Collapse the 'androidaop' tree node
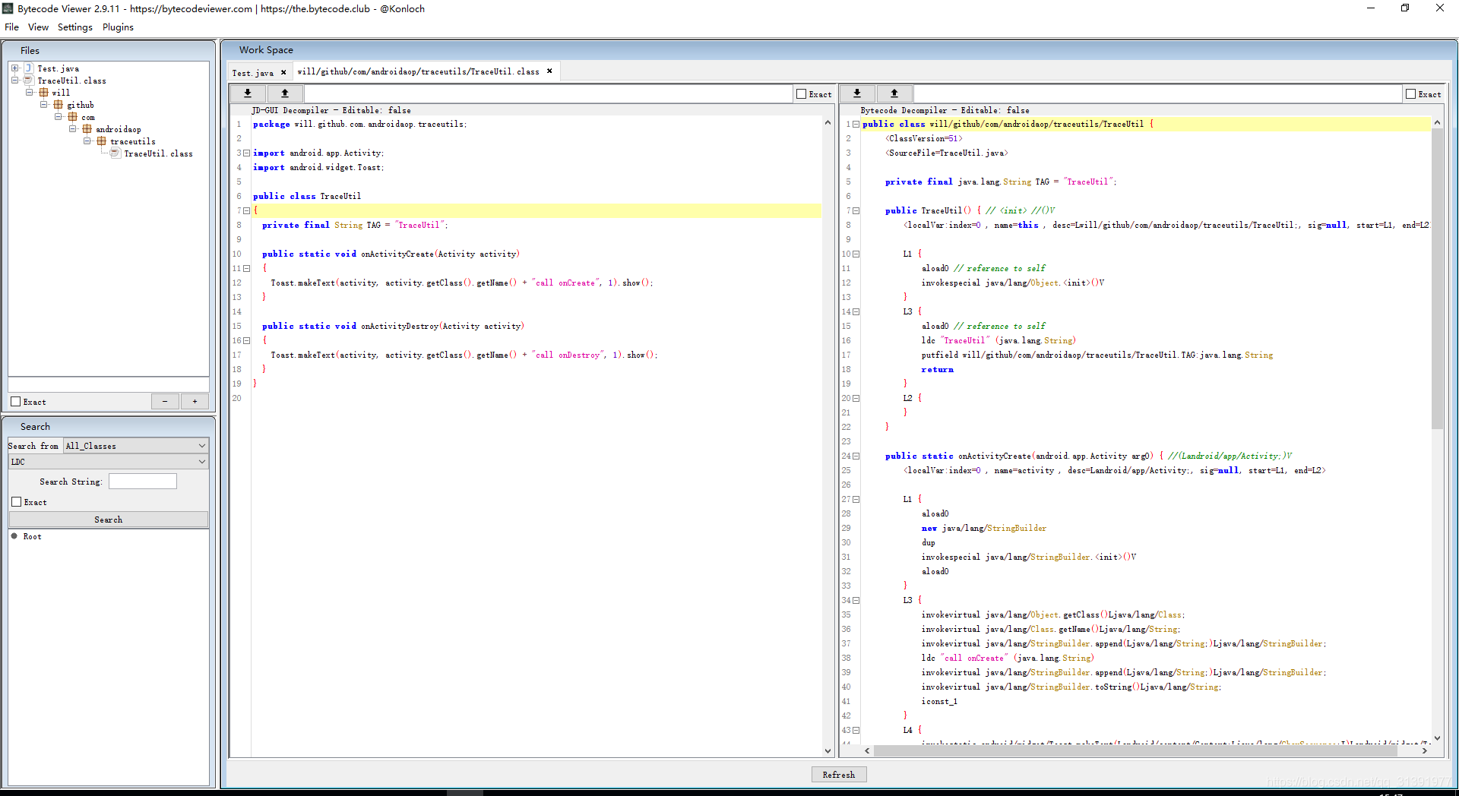Viewport: 1459px width, 796px height. click(72, 129)
